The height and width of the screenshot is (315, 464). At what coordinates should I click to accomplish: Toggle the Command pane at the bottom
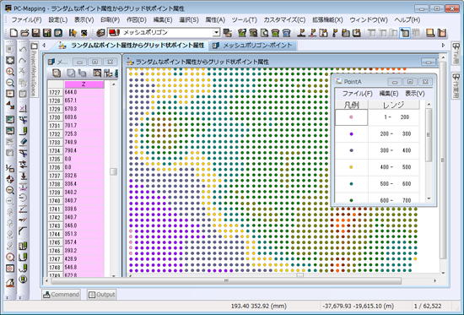click(62, 295)
